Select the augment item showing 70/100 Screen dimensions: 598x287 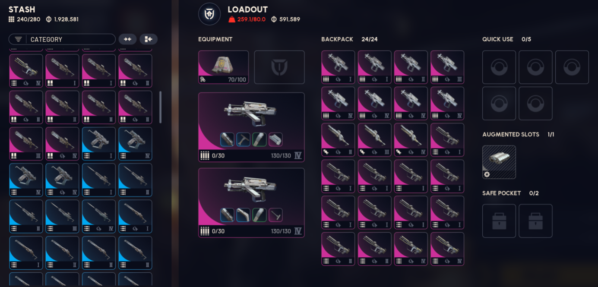(223, 67)
